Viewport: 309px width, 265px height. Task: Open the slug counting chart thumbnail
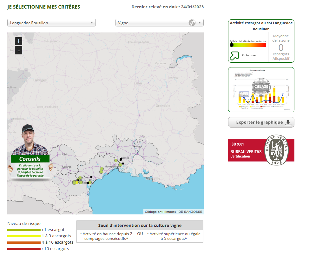point(261,90)
